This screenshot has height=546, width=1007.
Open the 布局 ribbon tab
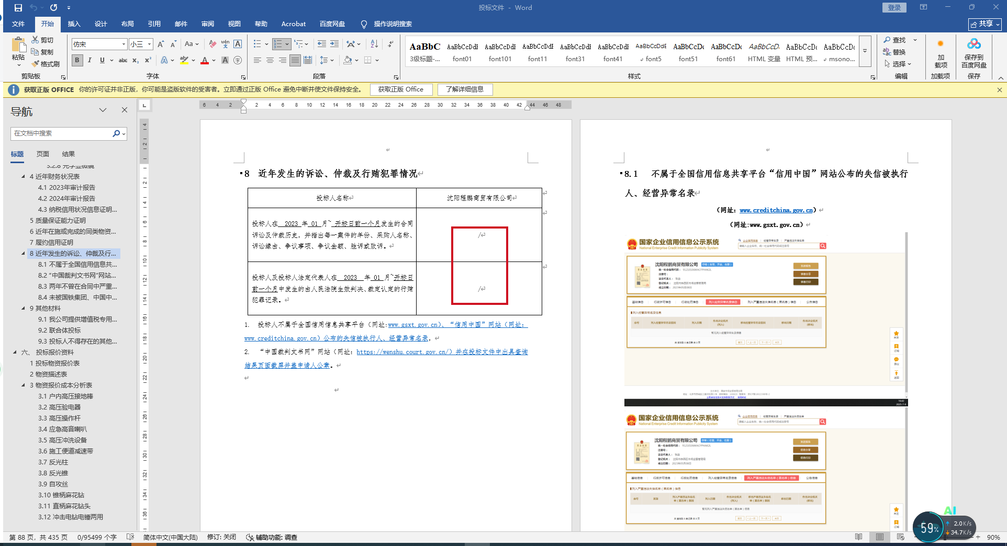point(127,24)
